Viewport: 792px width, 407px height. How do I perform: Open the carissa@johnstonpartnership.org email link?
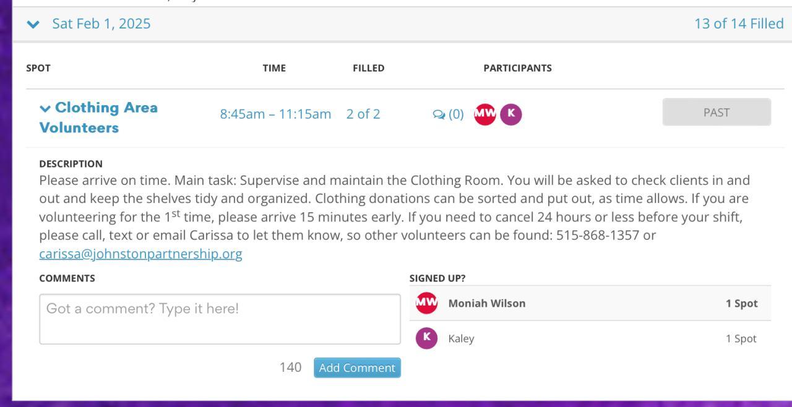click(x=140, y=254)
